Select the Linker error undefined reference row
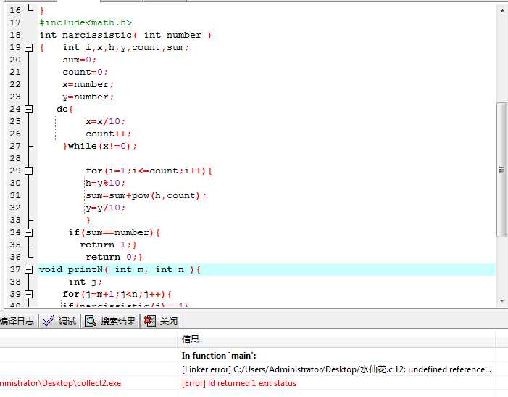508x397 pixels. (x=337, y=369)
